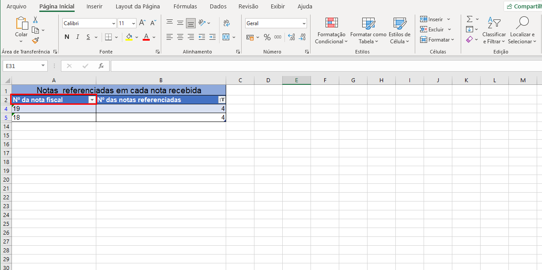Click the Compartilhar button
This screenshot has height=270, width=542.
tap(523, 7)
